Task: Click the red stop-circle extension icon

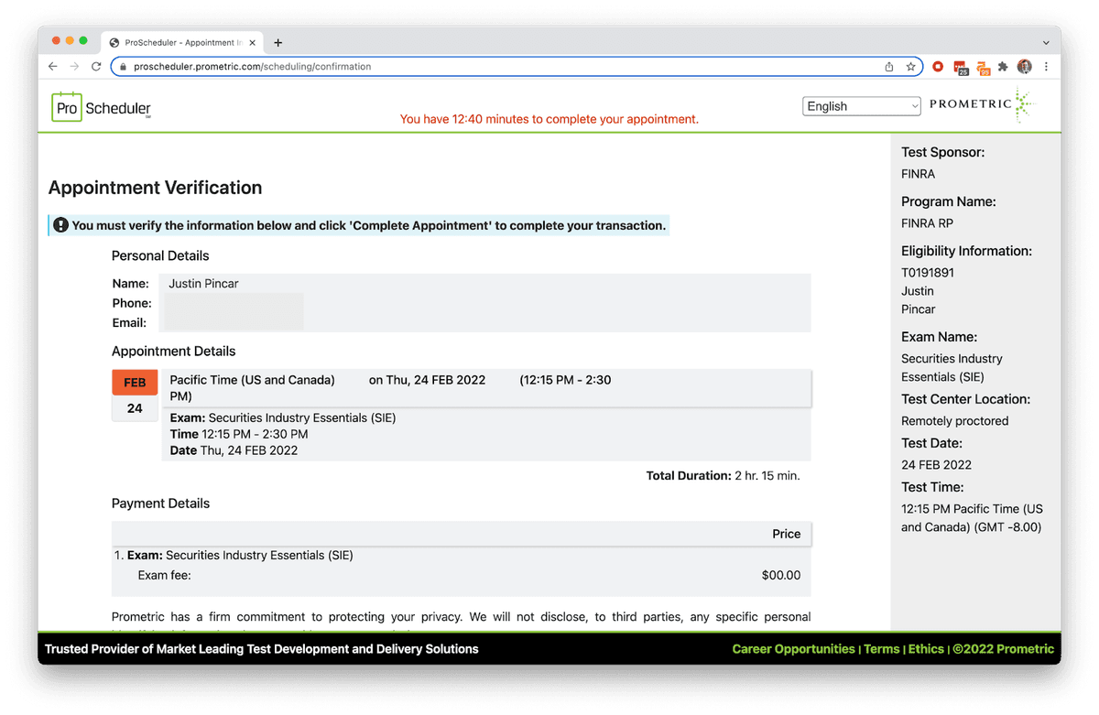Action: pos(938,67)
